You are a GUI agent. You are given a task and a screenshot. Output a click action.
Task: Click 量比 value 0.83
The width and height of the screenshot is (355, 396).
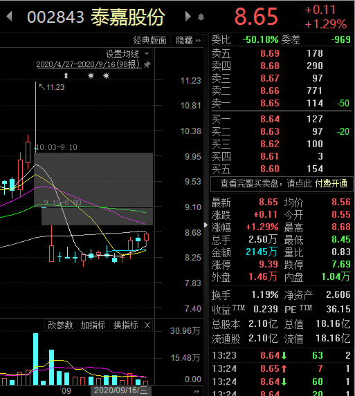click(341, 252)
